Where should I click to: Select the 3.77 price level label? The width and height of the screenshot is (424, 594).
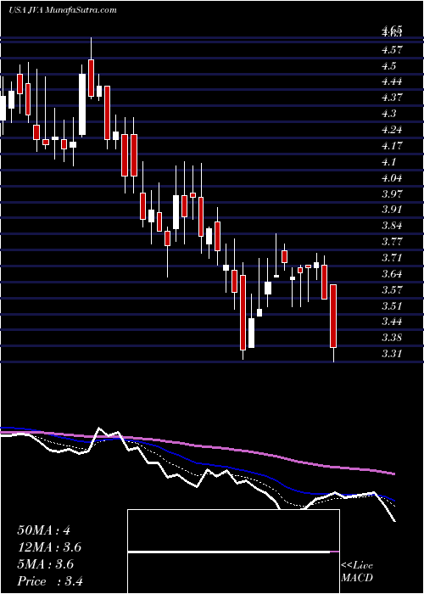(x=392, y=242)
